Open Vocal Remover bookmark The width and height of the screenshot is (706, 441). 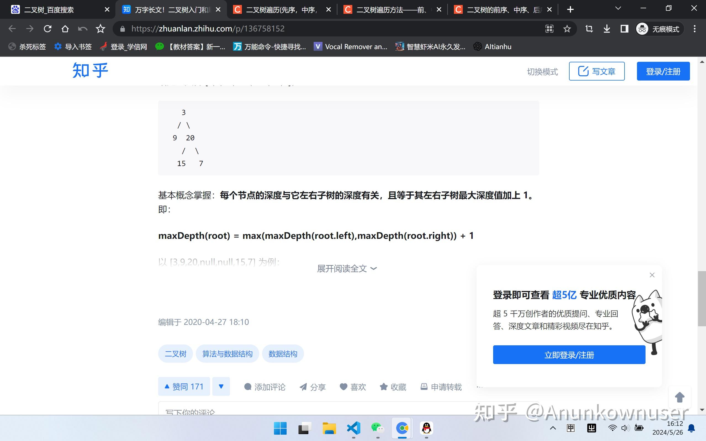click(351, 47)
